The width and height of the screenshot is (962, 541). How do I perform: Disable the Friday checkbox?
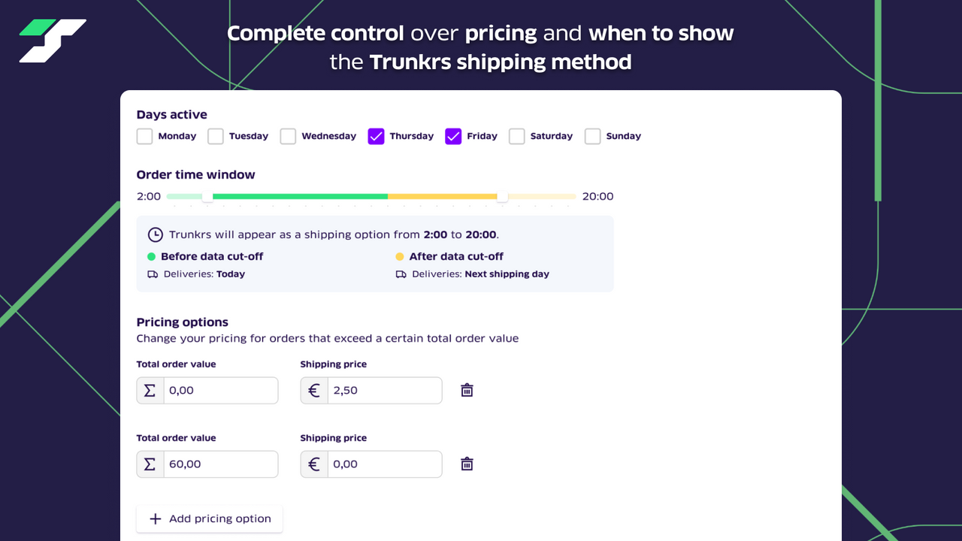pyautogui.click(x=453, y=136)
